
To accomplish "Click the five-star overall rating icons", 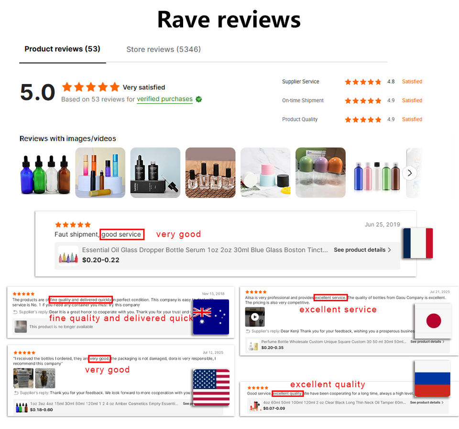I will 91,87.
